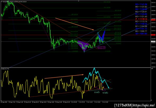Click the gray current price tag on price axis
This screenshot has height=108, width=156.
tap(153, 41)
